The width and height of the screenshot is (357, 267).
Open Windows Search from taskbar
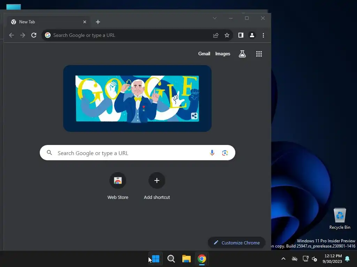(x=171, y=259)
